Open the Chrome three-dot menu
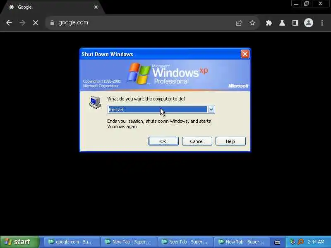This screenshot has width=331, height=248. pos(322,23)
